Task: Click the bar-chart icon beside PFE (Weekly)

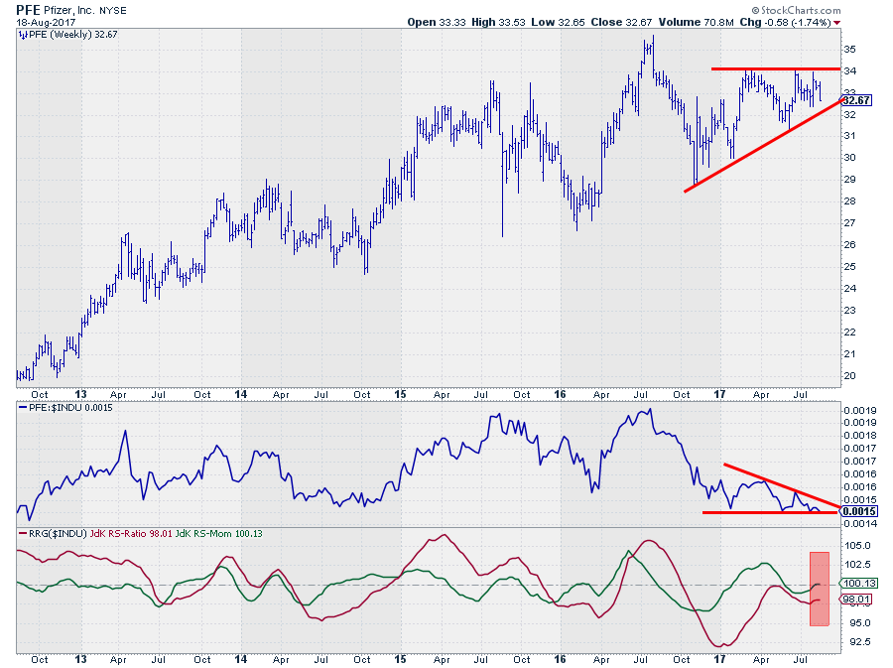Action: [x=23, y=35]
